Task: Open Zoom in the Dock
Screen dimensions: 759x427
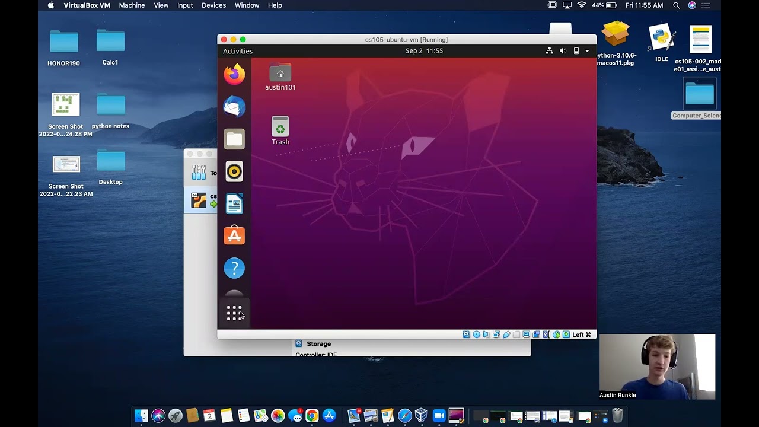Action: 439,416
